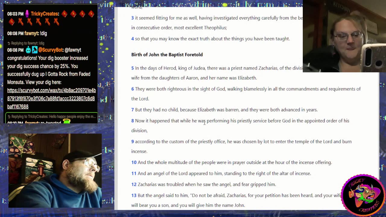Click the robot badge before @ScurvyBot
Screen dimensions: 386x217
pos(28,50)
